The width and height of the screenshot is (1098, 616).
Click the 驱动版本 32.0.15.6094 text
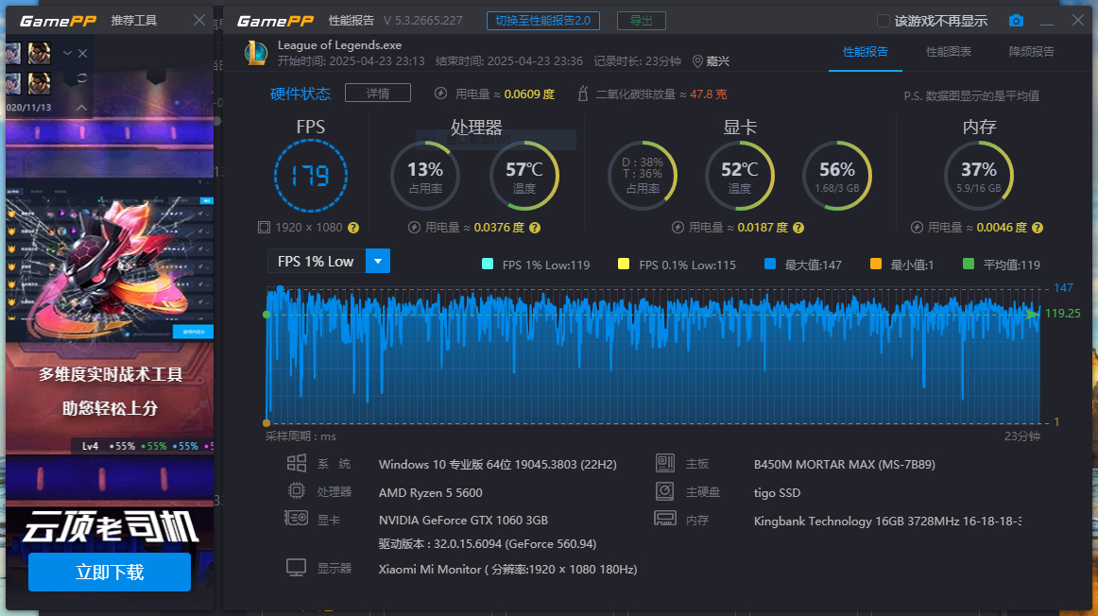click(x=488, y=544)
